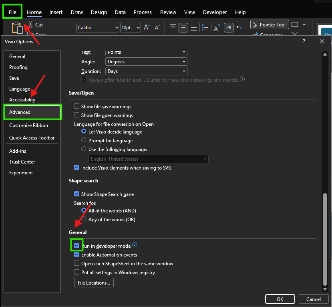Image resolution: width=332 pixels, height=307 pixels.
Task: Switch to the Insert ribbon tab
Action: tap(56, 12)
